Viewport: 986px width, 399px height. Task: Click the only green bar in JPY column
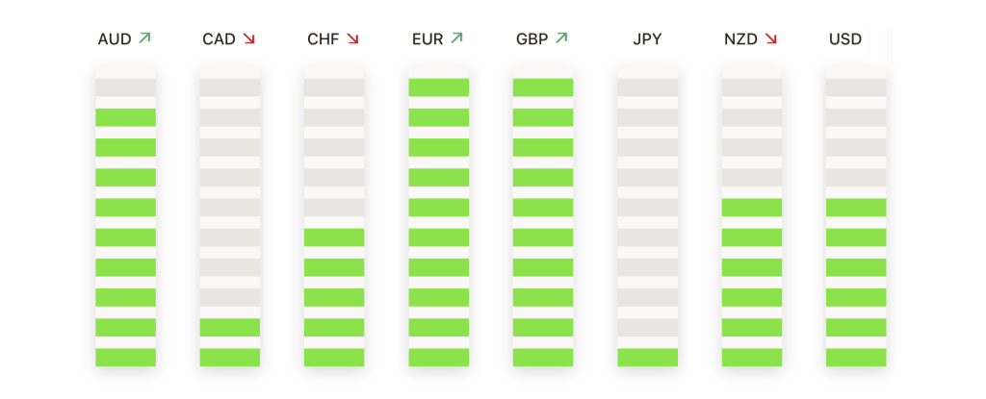(648, 358)
